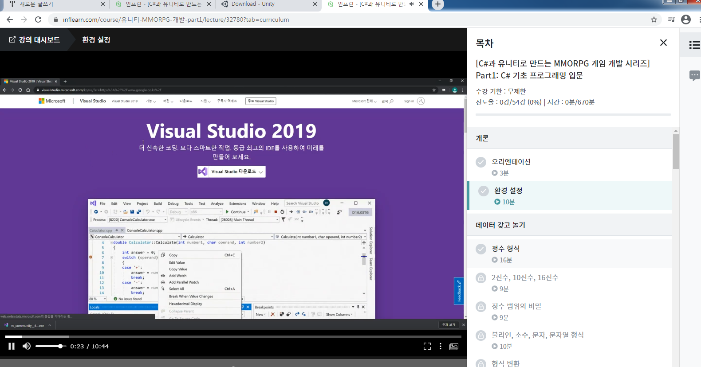Viewport: 701px width, 367px height.
Task: Open the Chrome profile avatar
Action: 686,20
